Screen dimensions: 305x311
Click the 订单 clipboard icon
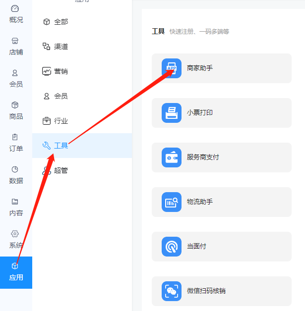click(x=15, y=137)
